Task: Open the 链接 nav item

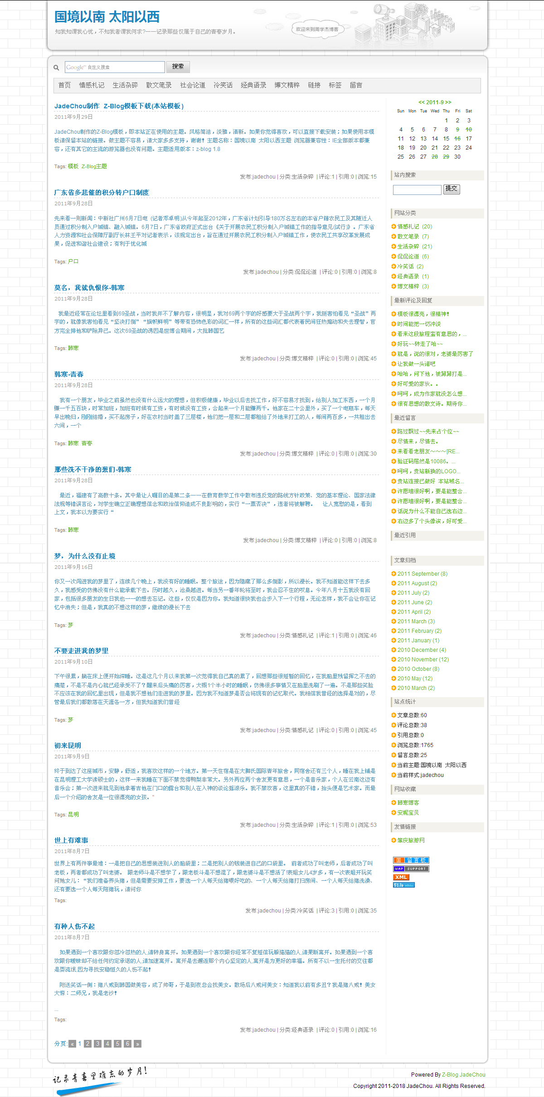Action: [314, 85]
